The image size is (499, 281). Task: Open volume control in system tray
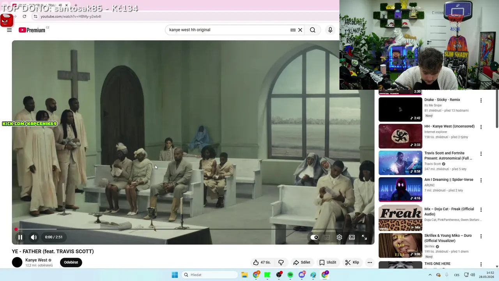click(x=472, y=275)
